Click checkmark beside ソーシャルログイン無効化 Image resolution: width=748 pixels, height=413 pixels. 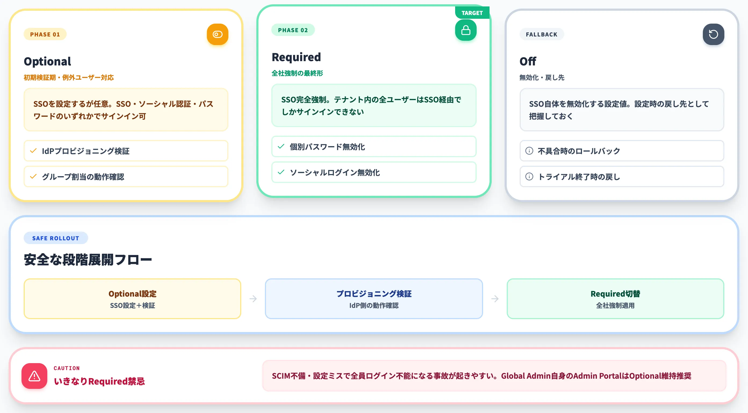[281, 172]
